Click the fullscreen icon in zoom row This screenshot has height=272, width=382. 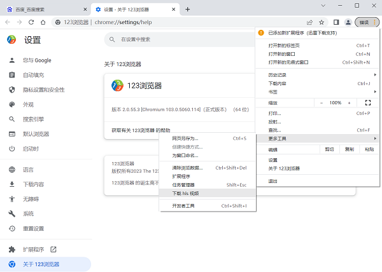(367, 102)
